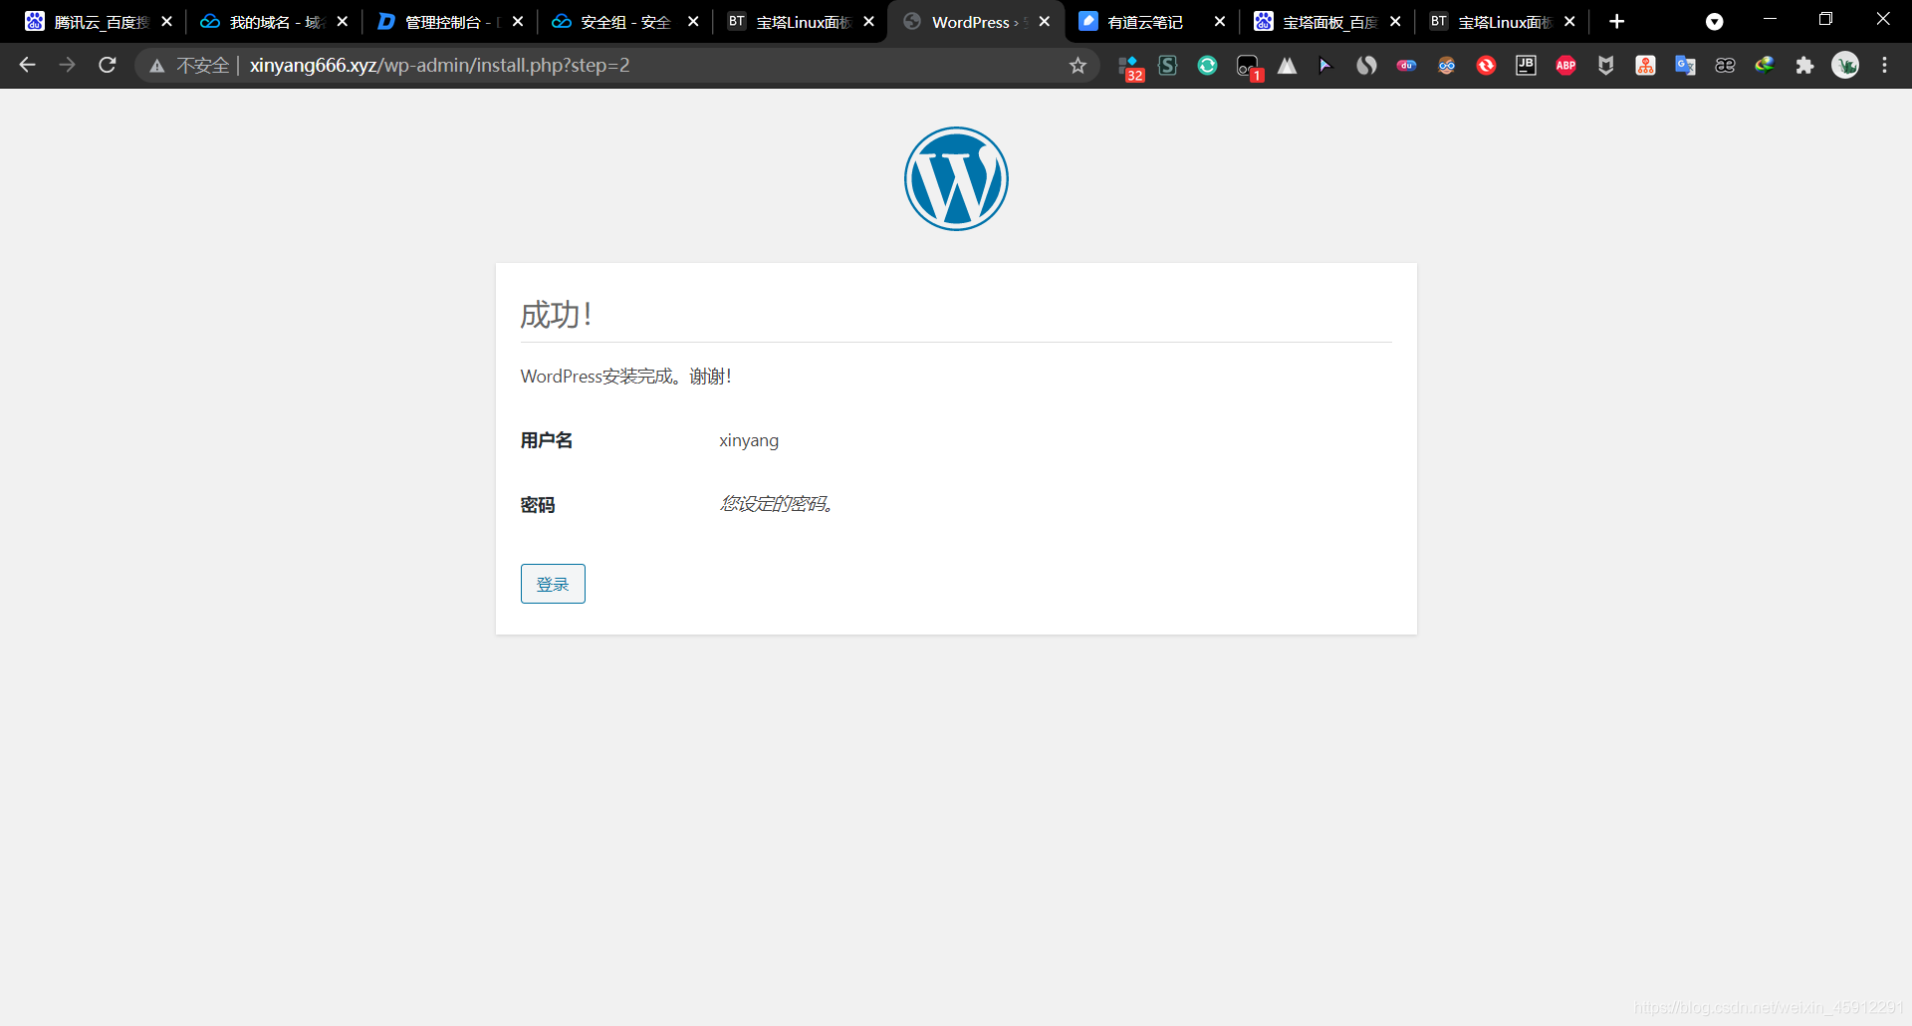Switch to the last 宝塔Linux面板 tab
1912x1026 pixels.
[1501, 21]
